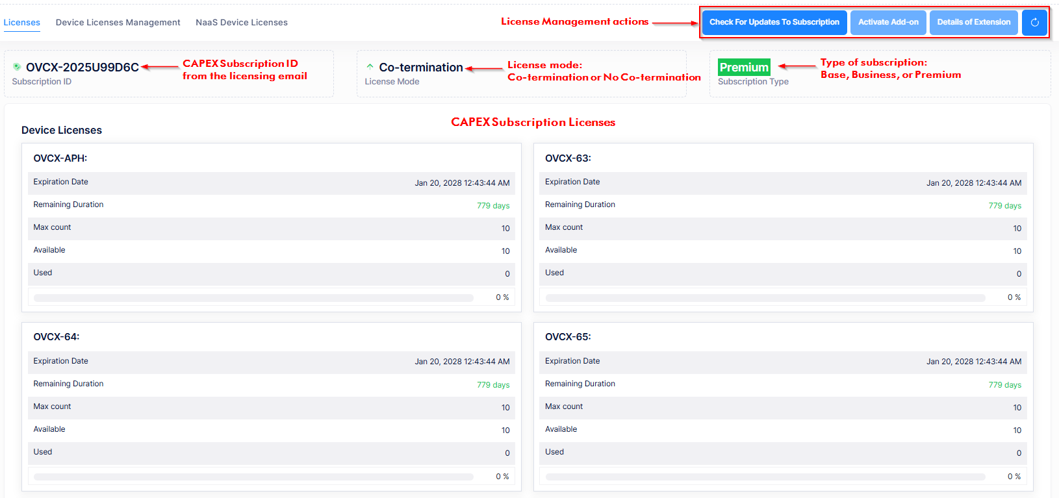This screenshot has width=1059, height=498.
Task: Click the OVCX-64 usage progress bar
Action: coord(253,477)
